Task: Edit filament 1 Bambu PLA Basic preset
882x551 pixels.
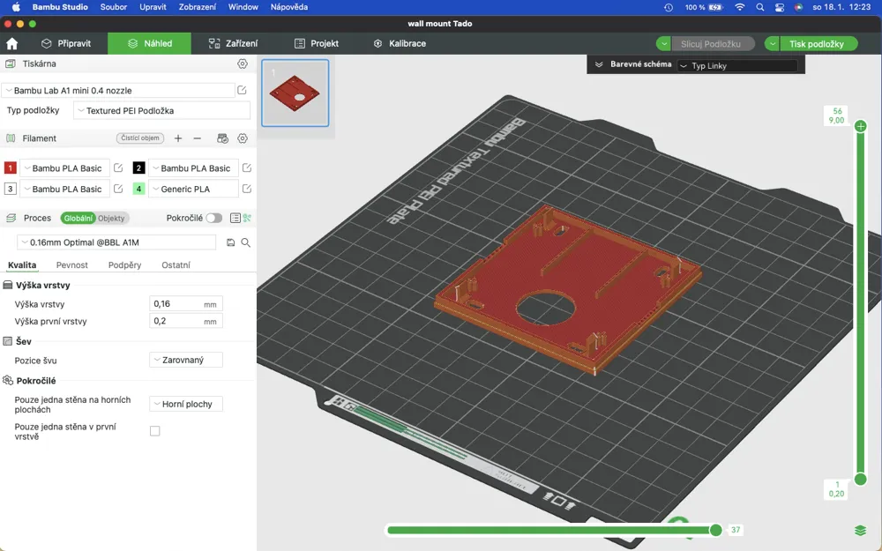Action: point(118,168)
